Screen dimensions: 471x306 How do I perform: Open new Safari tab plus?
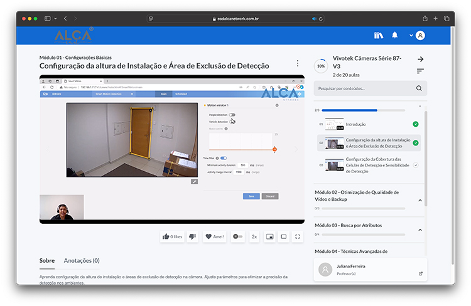coord(435,19)
